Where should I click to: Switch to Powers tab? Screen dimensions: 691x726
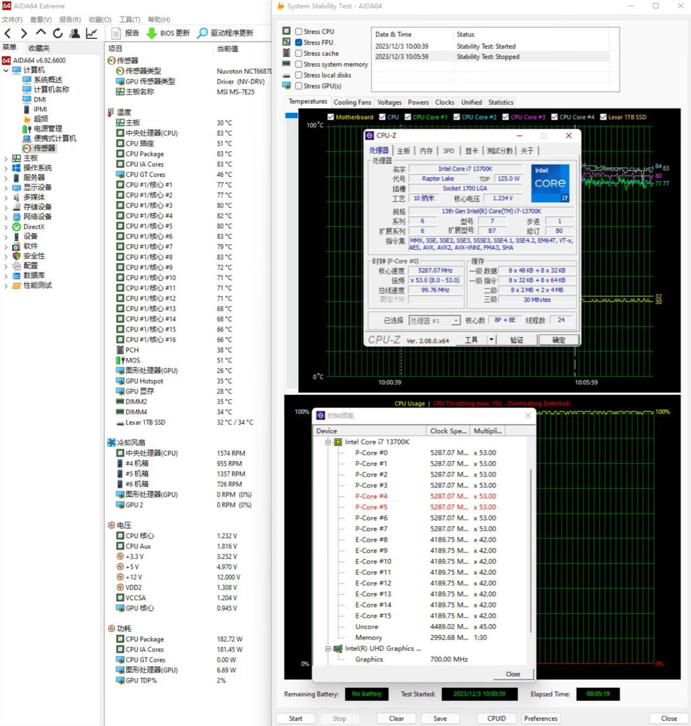pyautogui.click(x=418, y=102)
